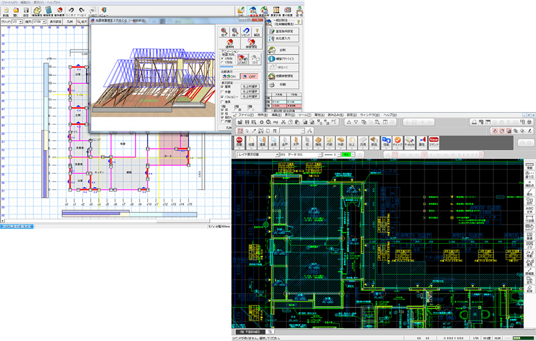The width and height of the screenshot is (536, 341).
Task: Click the リセット reset icon in 3D CG window
Action: (245, 32)
